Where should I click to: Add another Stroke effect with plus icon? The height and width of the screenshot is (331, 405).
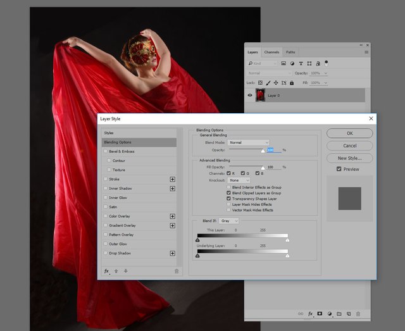pos(172,179)
